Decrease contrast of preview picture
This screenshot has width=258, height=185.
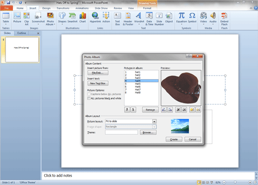click(x=184, y=109)
